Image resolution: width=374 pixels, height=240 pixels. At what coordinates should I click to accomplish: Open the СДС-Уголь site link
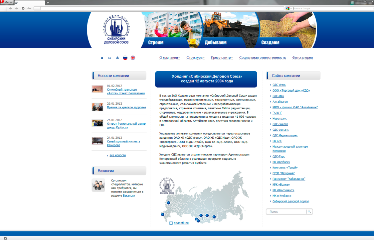tap(279, 85)
